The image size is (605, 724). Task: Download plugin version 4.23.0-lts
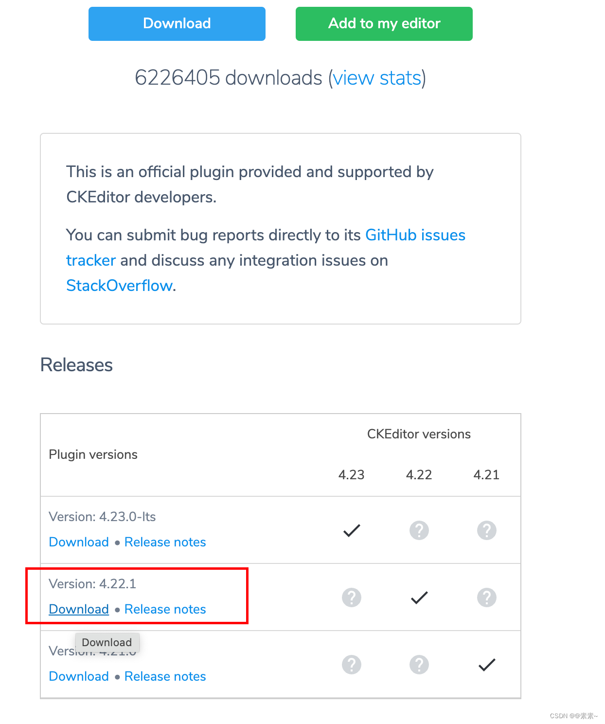pos(78,542)
